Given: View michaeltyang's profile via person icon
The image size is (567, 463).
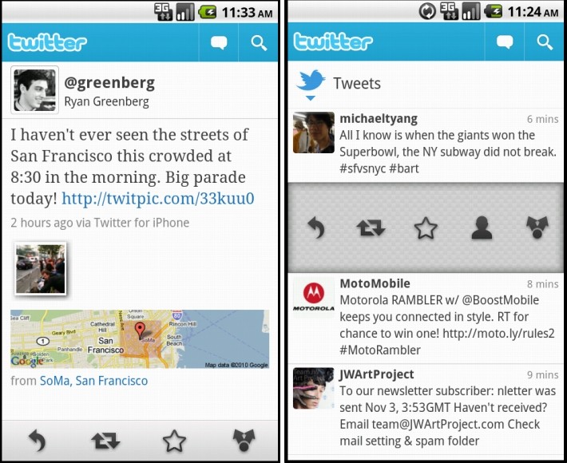Looking at the screenshot, I should [x=482, y=228].
